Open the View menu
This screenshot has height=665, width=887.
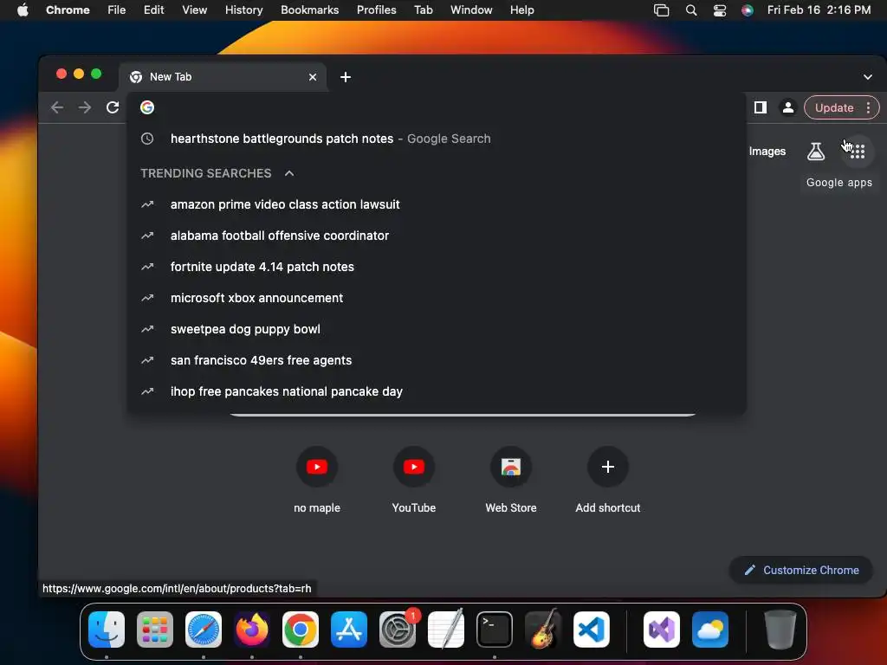(x=195, y=10)
